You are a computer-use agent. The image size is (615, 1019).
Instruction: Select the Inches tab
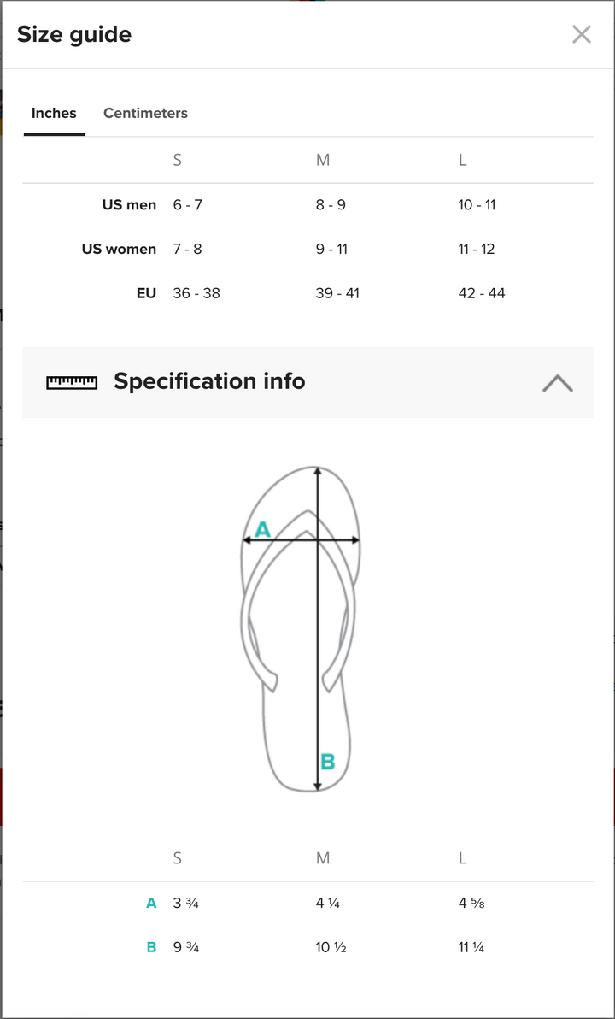54,113
